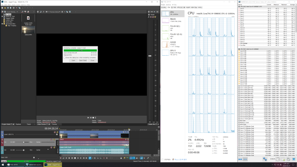297x167 pixels.
Task: Click the Stop icon below the video preview
Action: [94, 117]
